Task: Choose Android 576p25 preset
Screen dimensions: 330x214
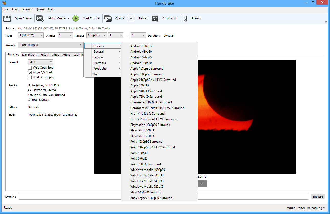Action: (x=159, y=57)
